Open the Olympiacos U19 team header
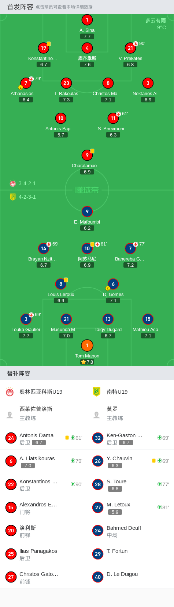Viewport: 174px width, 607px height. point(43,392)
